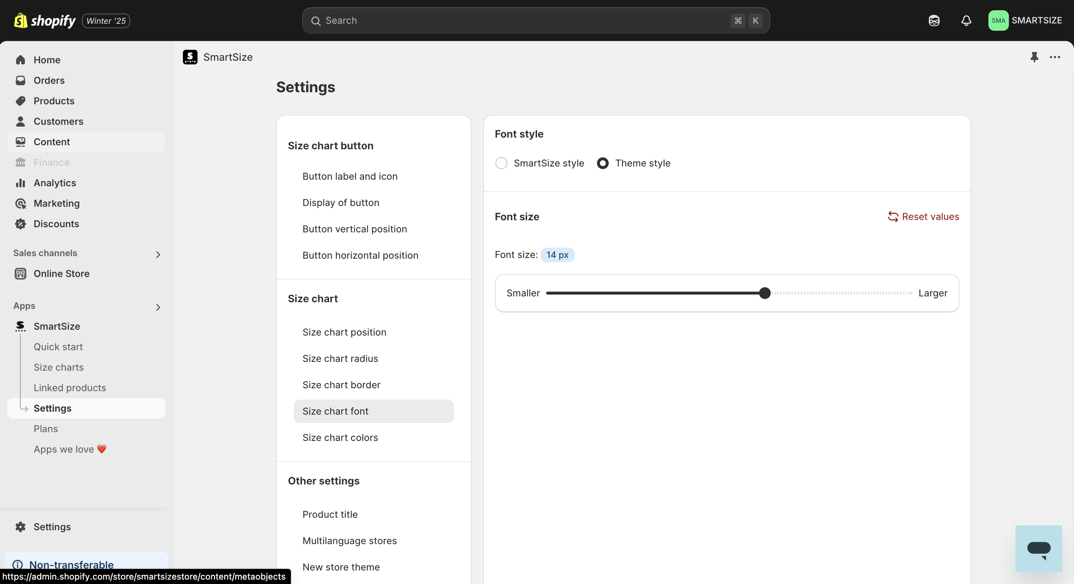This screenshot has height=584, width=1074.
Task: Open Linked products page
Action: (x=70, y=387)
